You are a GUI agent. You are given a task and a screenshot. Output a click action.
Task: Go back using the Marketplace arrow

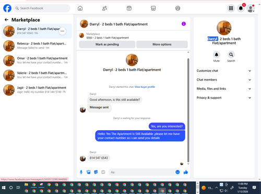pyautogui.click(x=6, y=20)
